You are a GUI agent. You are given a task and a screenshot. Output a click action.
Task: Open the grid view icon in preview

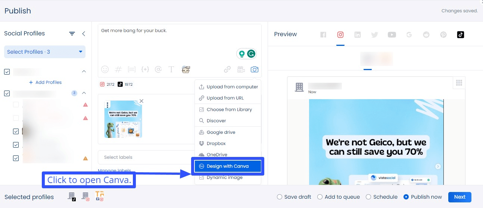tap(459, 83)
